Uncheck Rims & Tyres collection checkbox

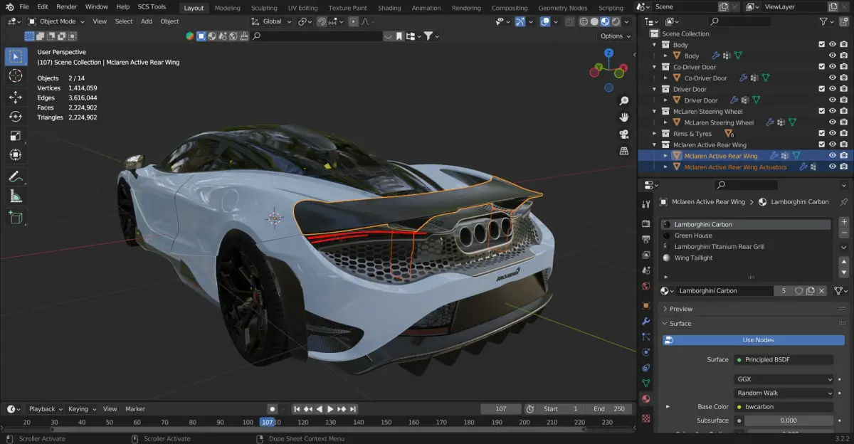[x=822, y=133]
